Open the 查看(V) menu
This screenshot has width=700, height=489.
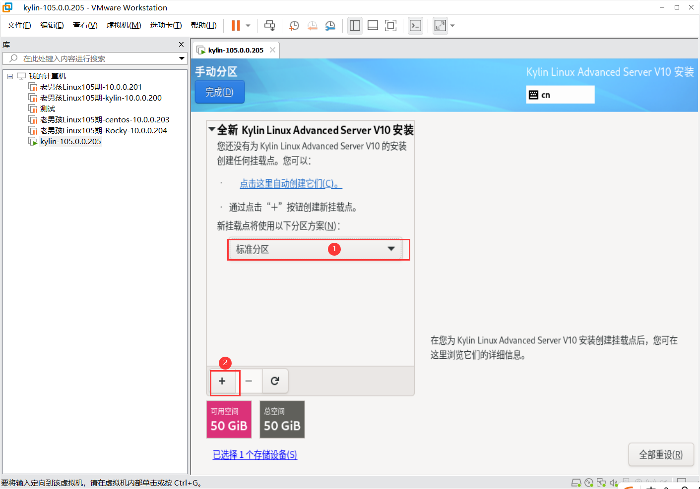pyautogui.click(x=85, y=25)
